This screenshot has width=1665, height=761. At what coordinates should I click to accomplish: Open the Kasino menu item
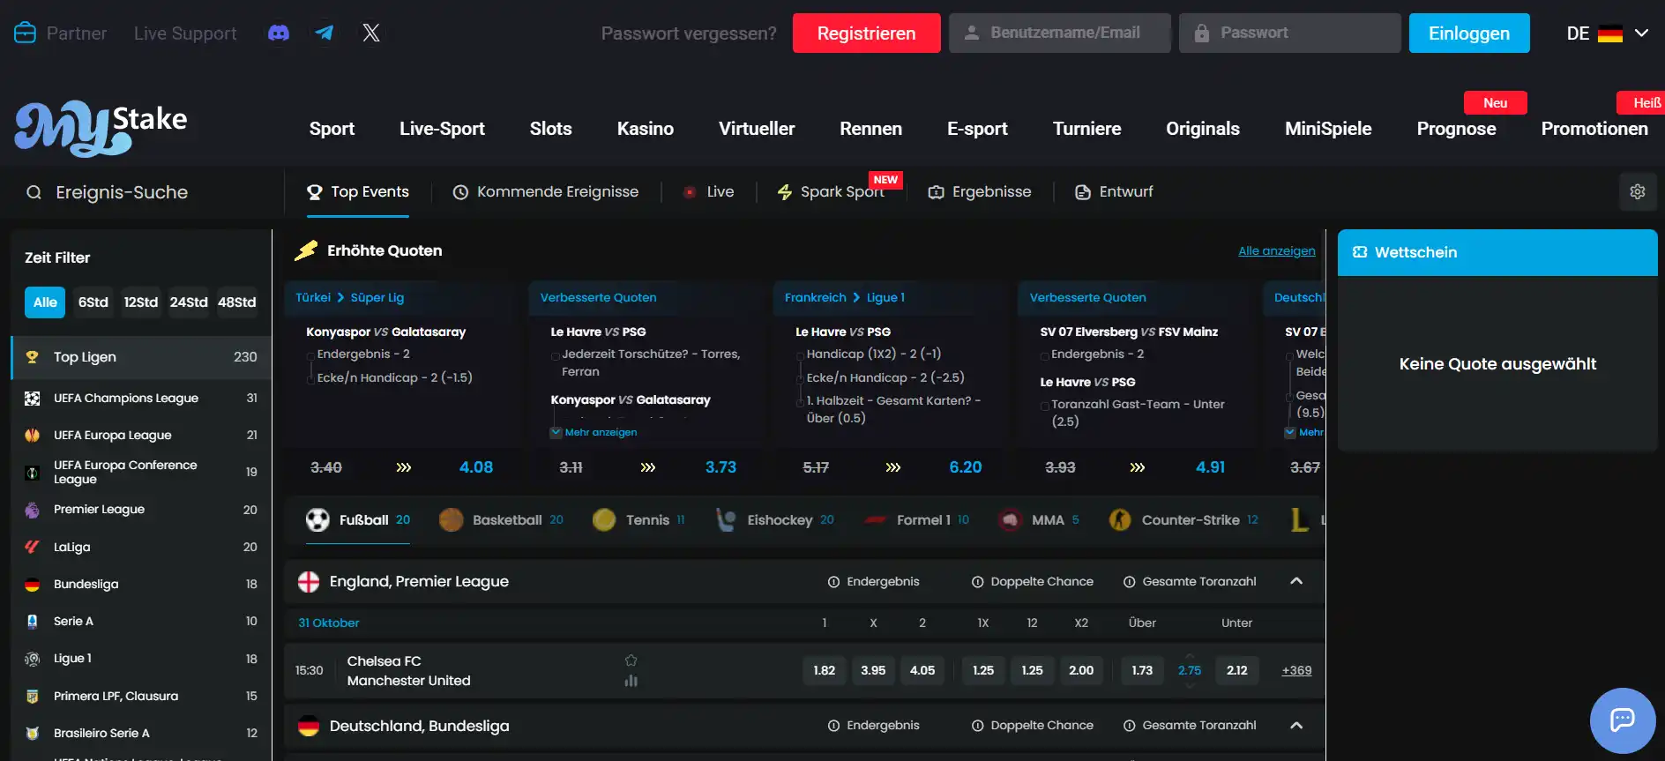click(x=646, y=129)
